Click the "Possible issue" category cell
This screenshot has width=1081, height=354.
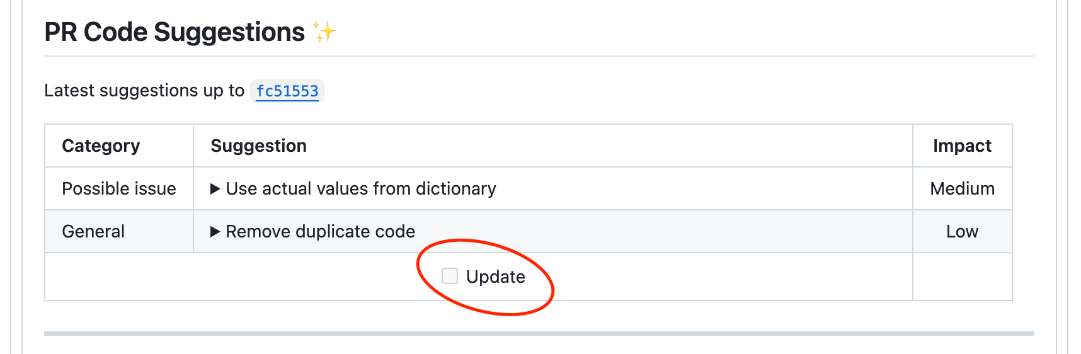[x=119, y=189]
